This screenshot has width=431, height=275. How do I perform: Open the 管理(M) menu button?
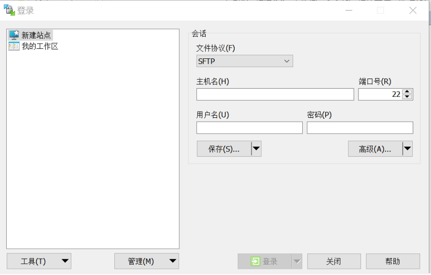[147, 261]
